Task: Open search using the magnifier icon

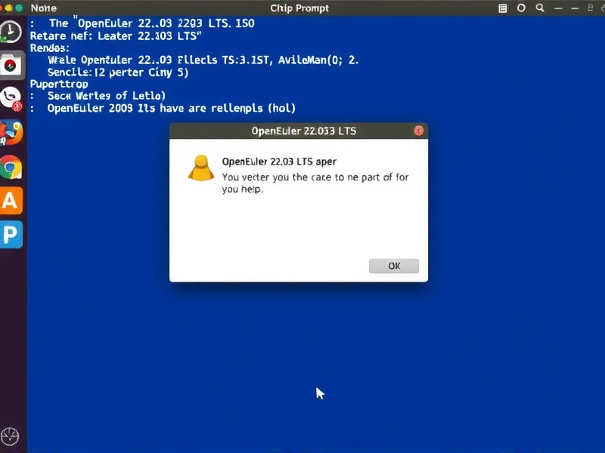Action: click(x=538, y=8)
